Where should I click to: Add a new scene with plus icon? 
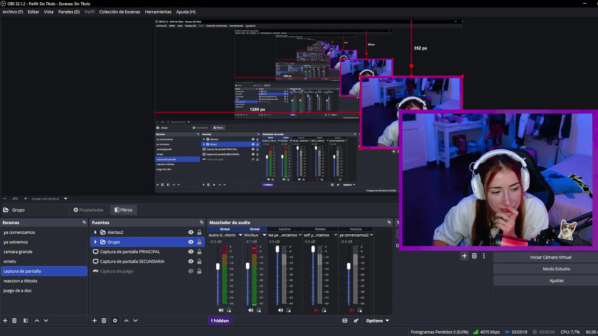[x=5, y=321]
